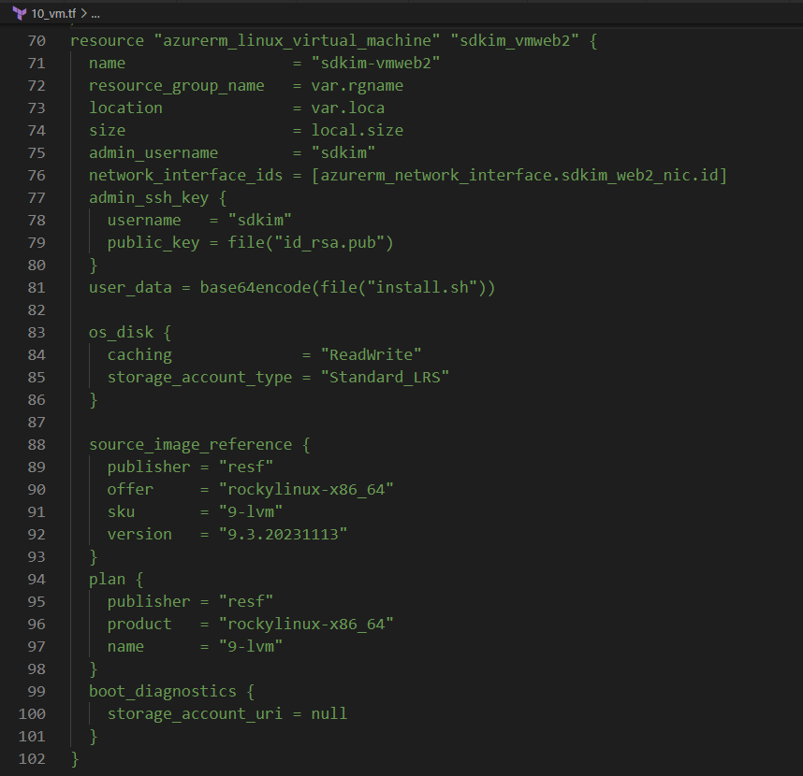Click the admin_username attribute

pyautogui.click(x=153, y=153)
